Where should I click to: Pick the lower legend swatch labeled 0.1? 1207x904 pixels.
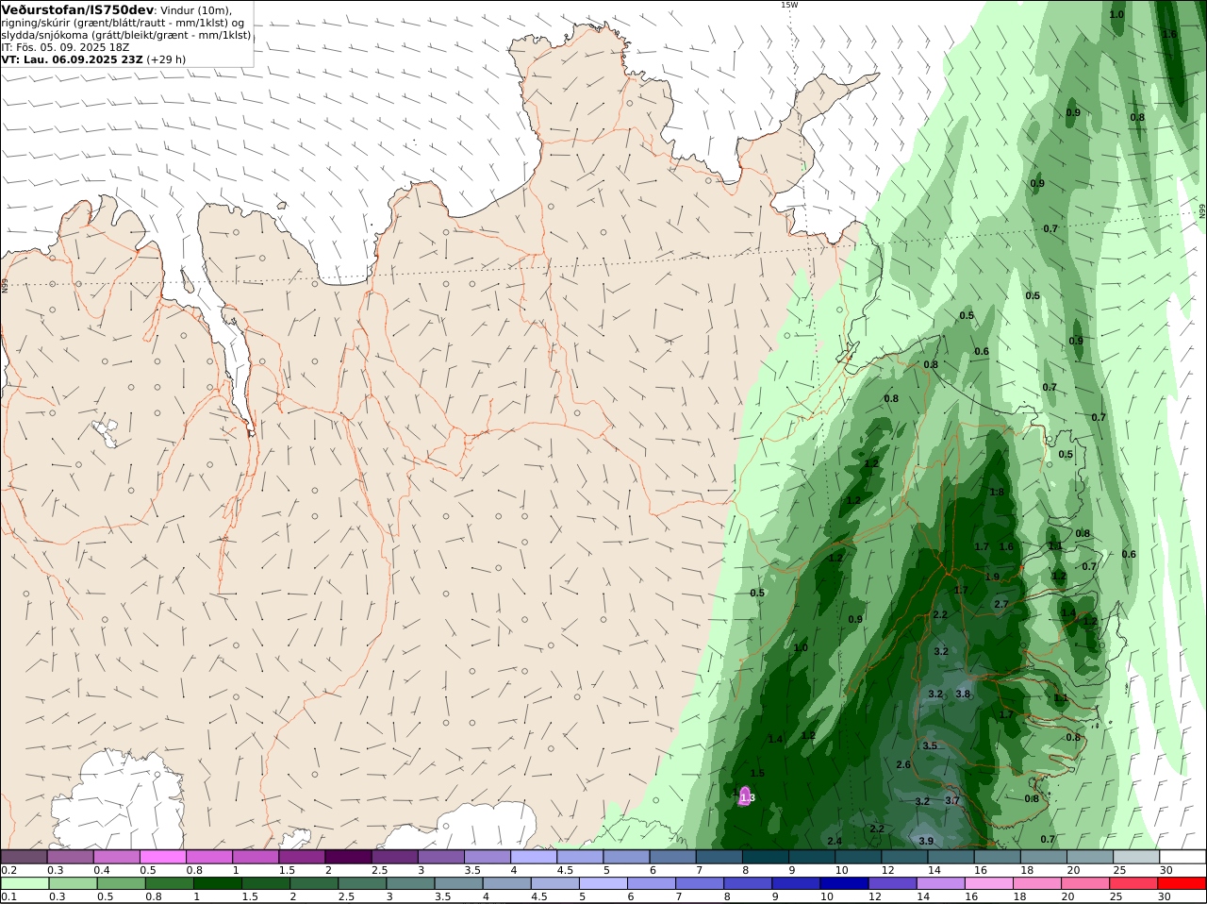(25, 884)
